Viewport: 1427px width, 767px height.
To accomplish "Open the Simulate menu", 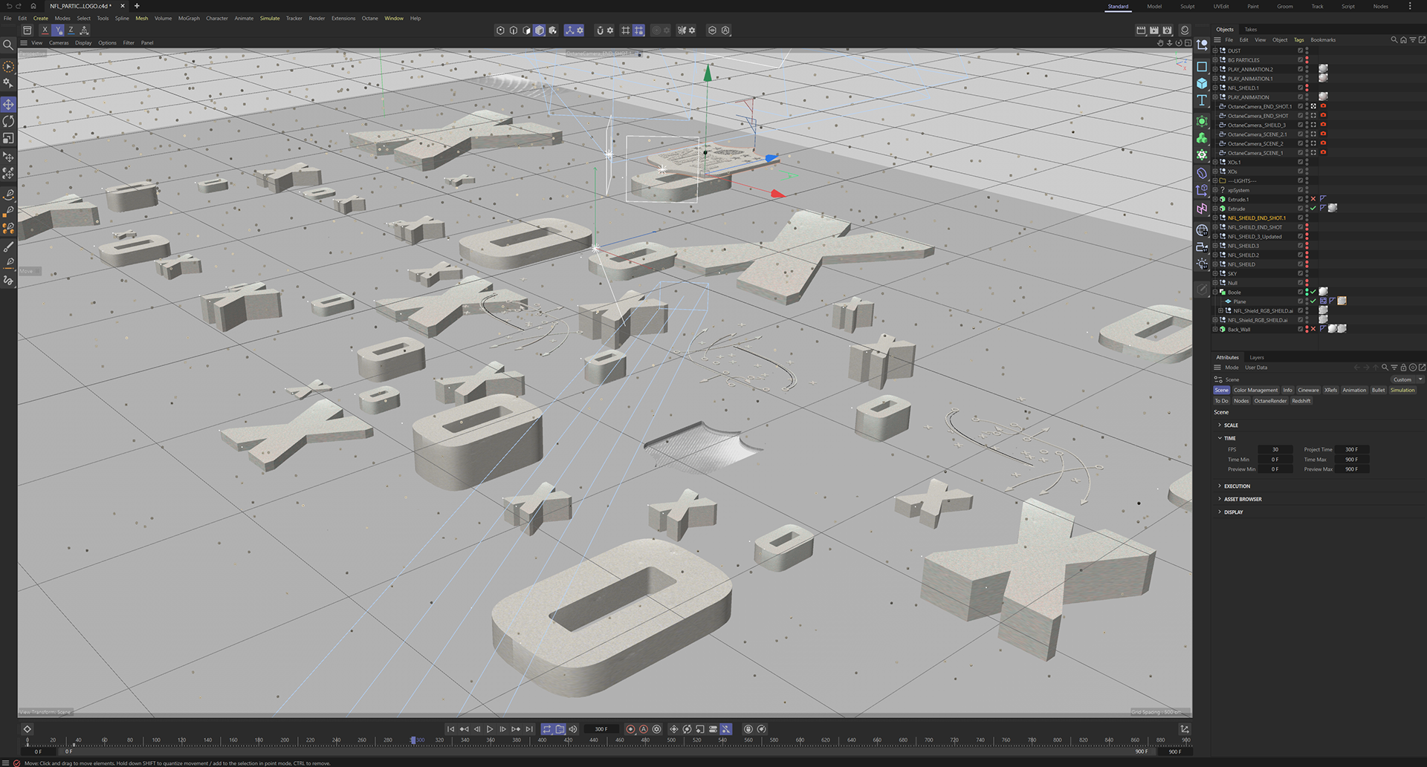I will coord(270,19).
